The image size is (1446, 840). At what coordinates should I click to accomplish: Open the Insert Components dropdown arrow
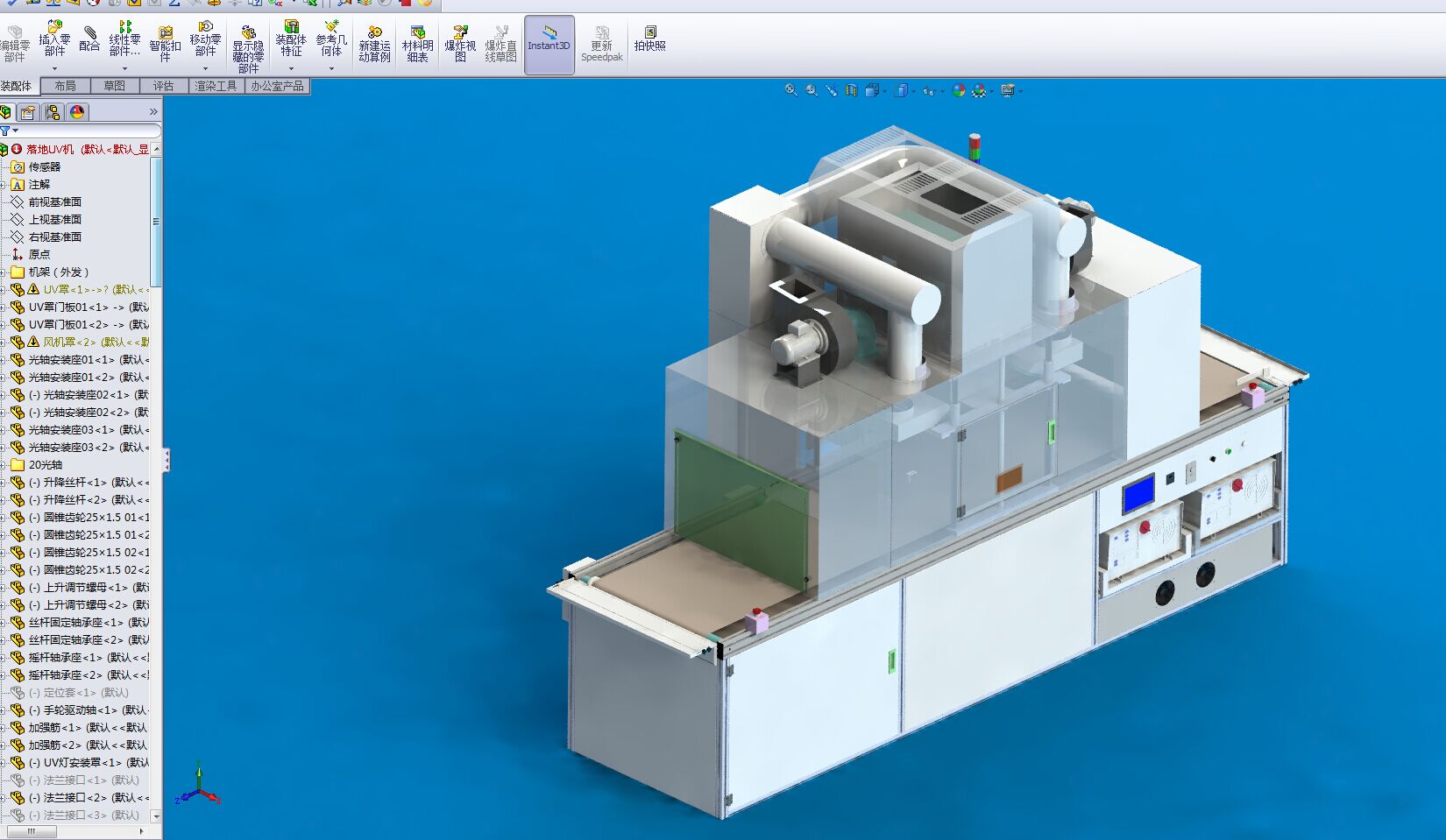pyautogui.click(x=54, y=68)
